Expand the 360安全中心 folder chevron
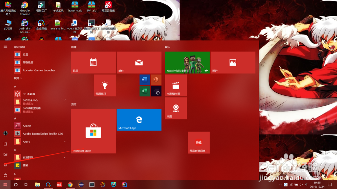 [64, 100]
